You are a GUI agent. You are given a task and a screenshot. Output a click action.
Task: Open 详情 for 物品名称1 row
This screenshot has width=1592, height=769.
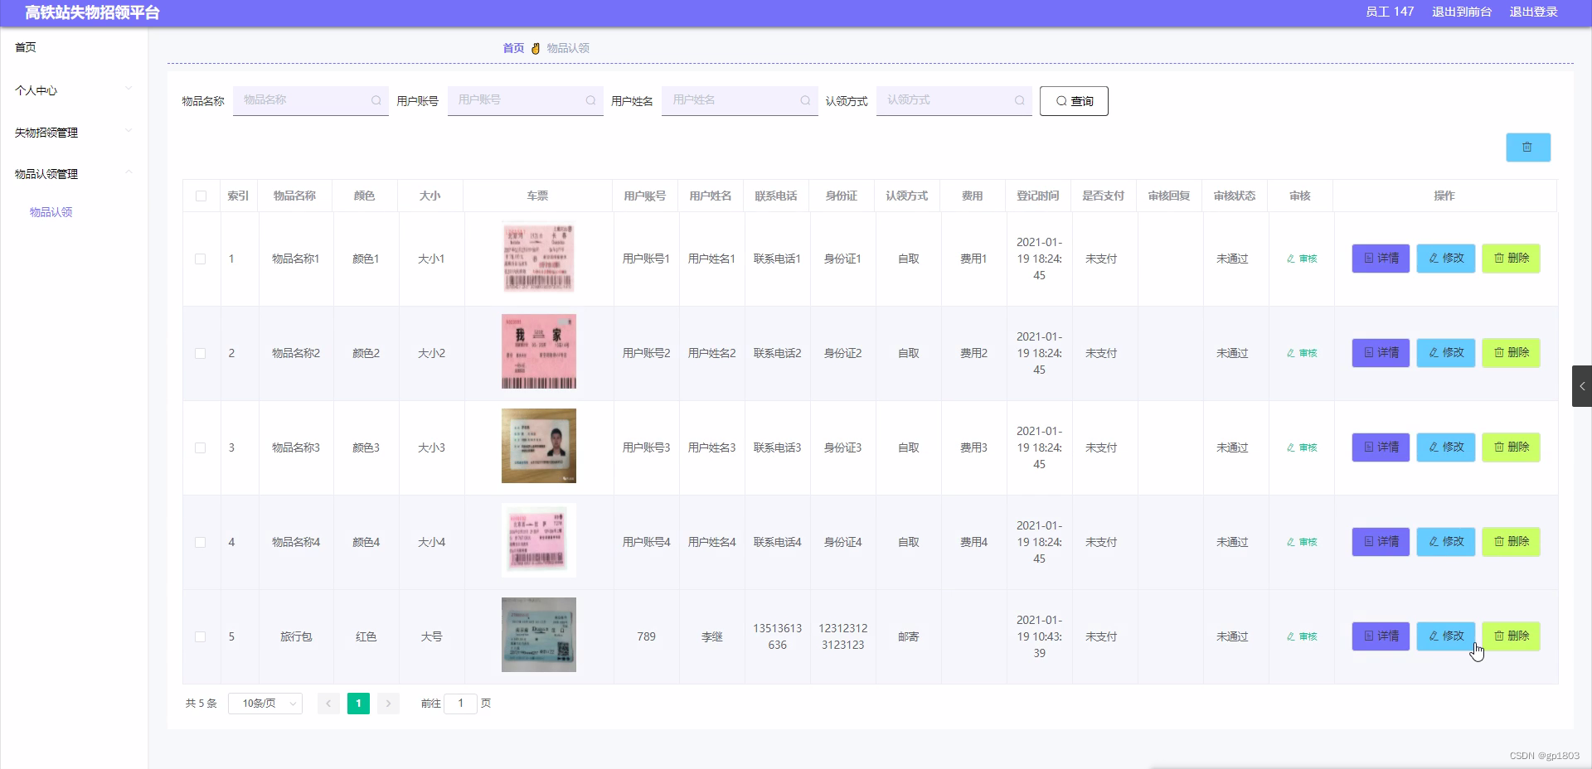(1381, 259)
